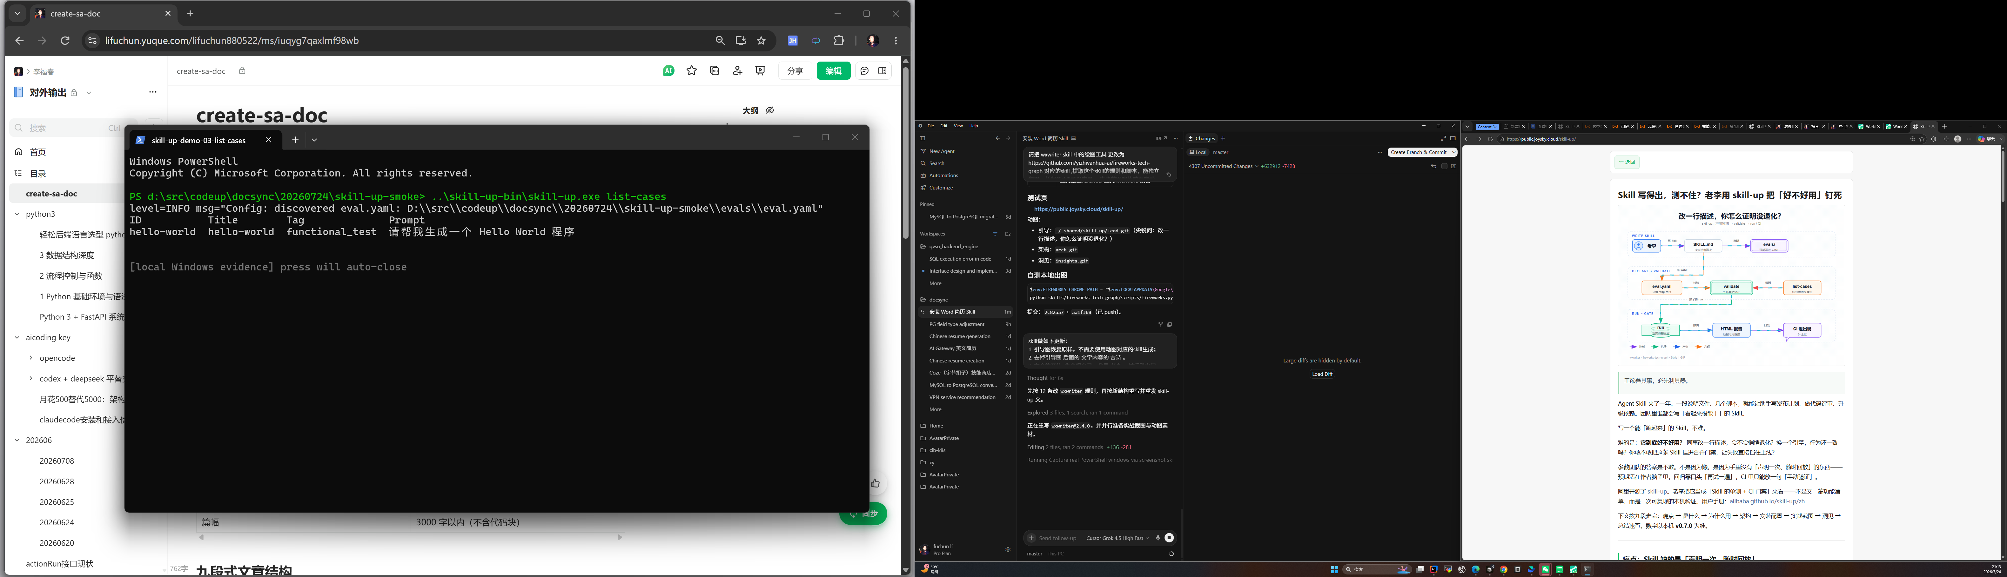
Task: Open the View menu in Cursor
Action: [958, 126]
